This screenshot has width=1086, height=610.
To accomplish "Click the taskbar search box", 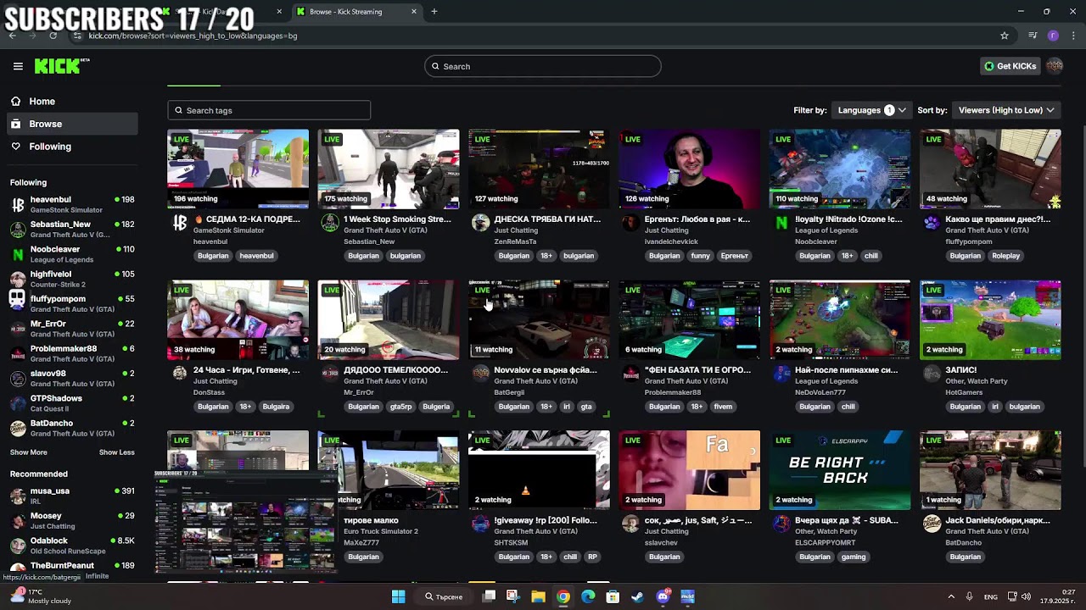I will coord(444,596).
